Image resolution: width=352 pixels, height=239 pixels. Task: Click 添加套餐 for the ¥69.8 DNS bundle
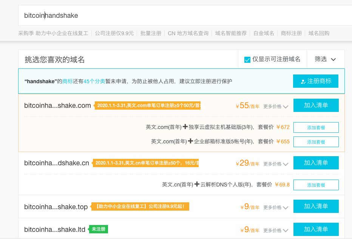[x=316, y=185]
